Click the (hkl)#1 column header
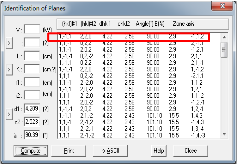Screen dimensions: 237x165 69,24
